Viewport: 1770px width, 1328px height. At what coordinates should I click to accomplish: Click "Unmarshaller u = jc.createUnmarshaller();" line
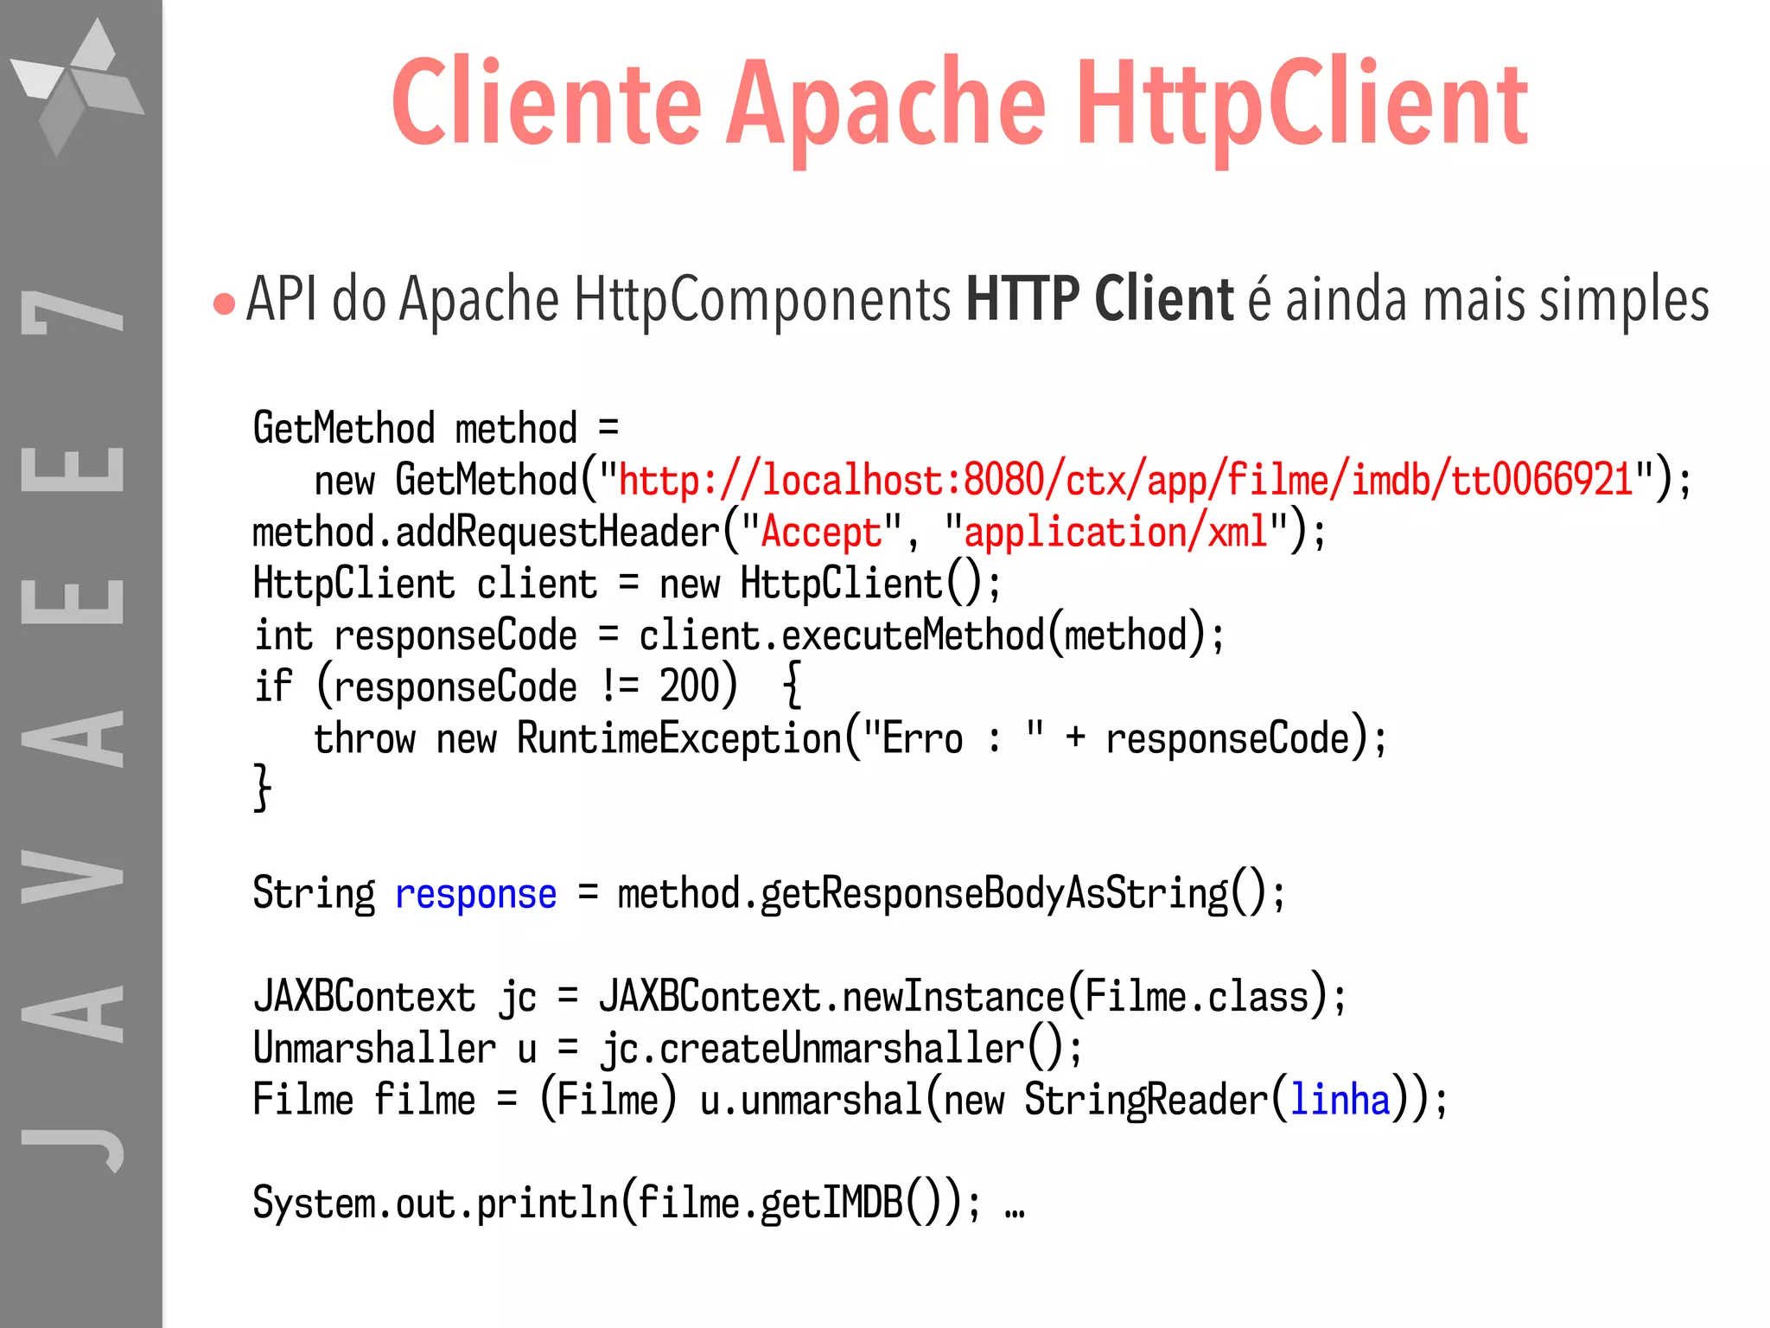click(x=668, y=1048)
